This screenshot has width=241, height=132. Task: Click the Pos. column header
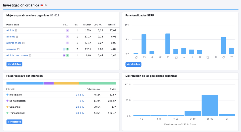pos(76,25)
